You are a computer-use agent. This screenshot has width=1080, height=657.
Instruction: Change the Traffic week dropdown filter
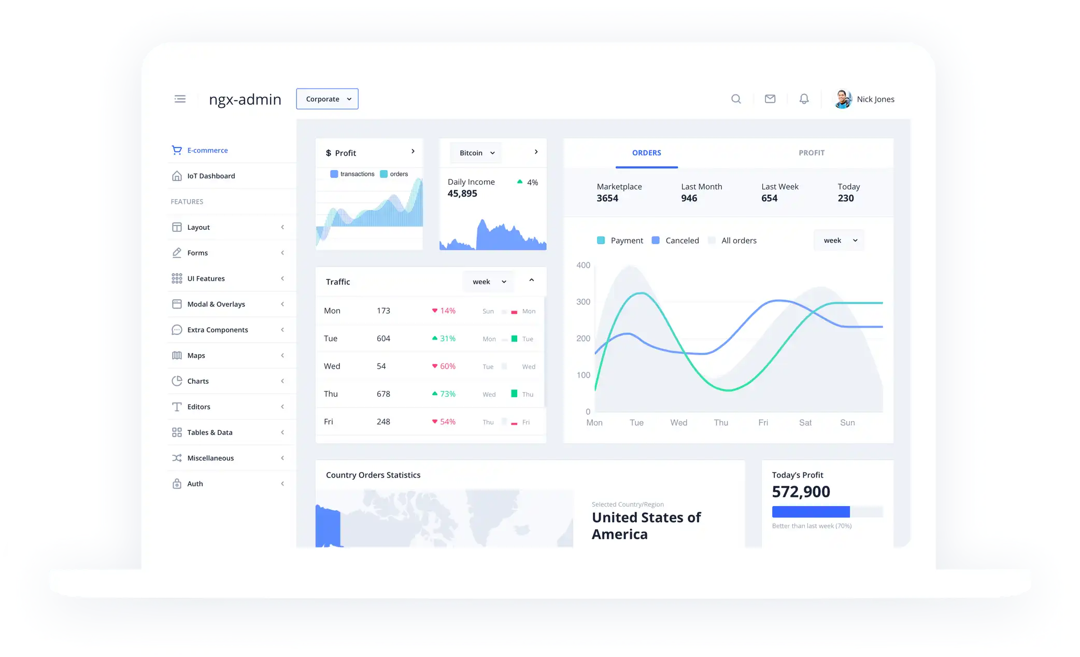click(489, 281)
